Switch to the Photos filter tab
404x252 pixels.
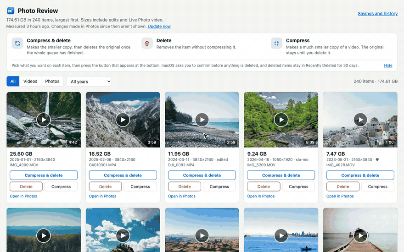52,82
